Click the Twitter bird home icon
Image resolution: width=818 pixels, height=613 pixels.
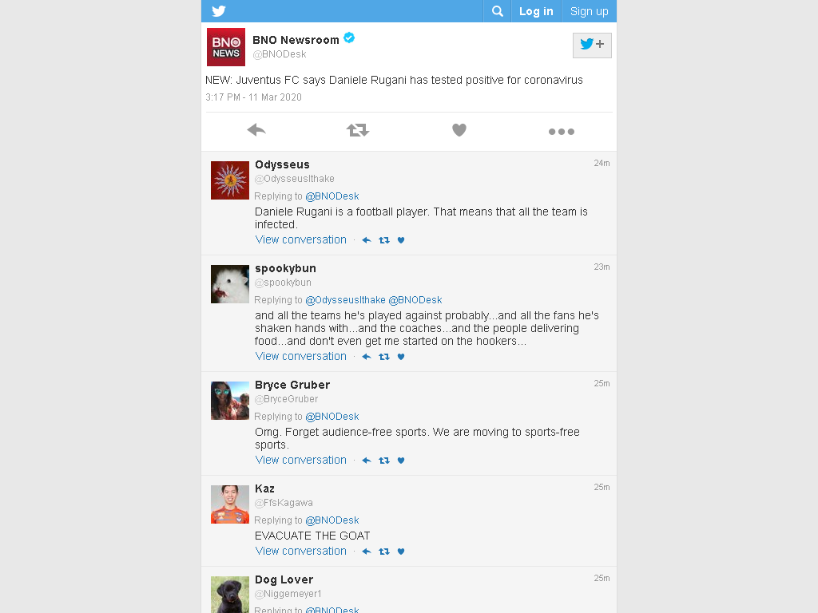coord(219,11)
